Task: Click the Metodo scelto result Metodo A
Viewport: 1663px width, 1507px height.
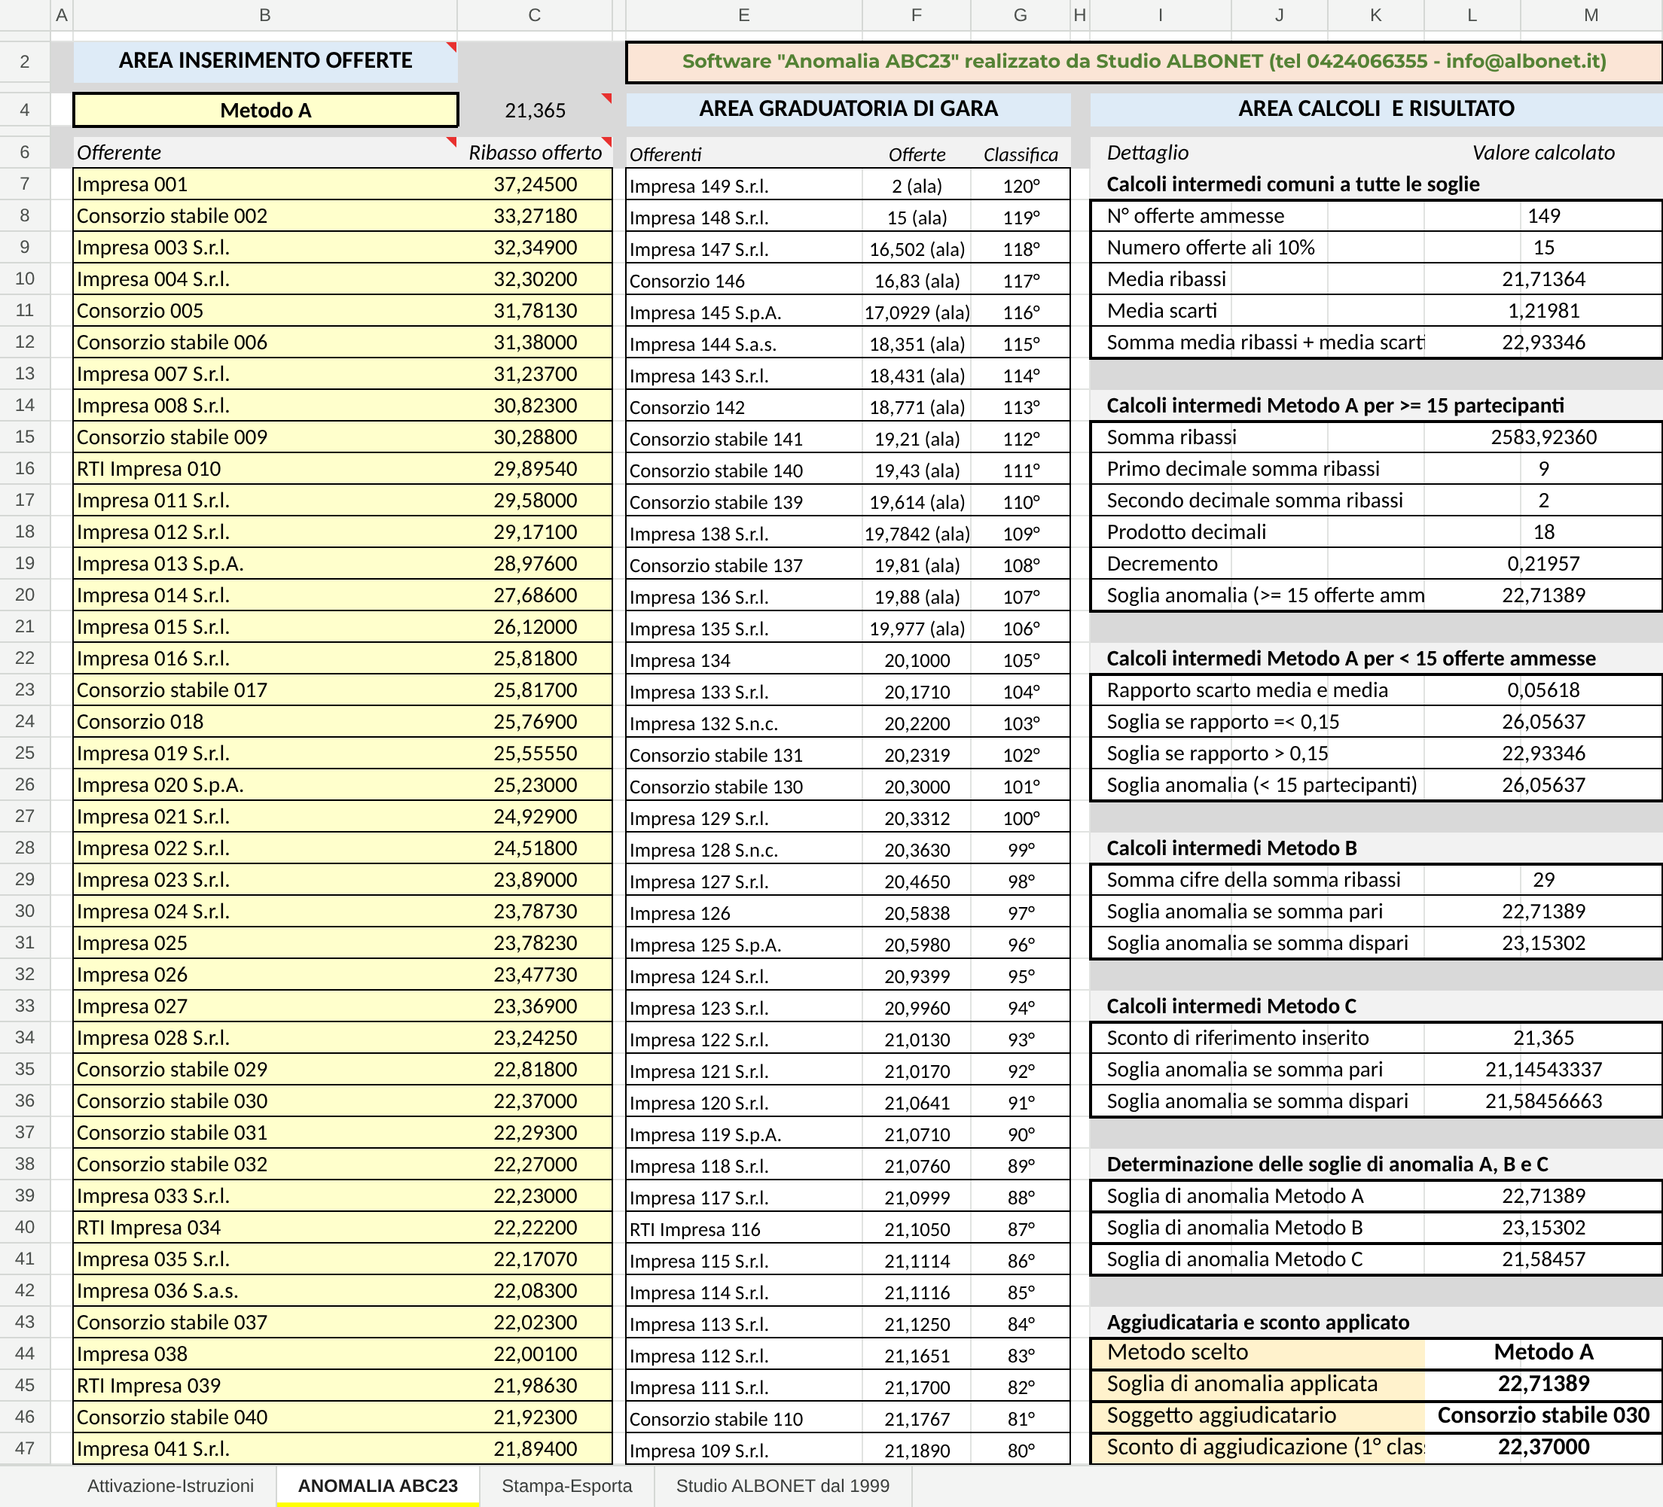Action: coord(1543,1353)
